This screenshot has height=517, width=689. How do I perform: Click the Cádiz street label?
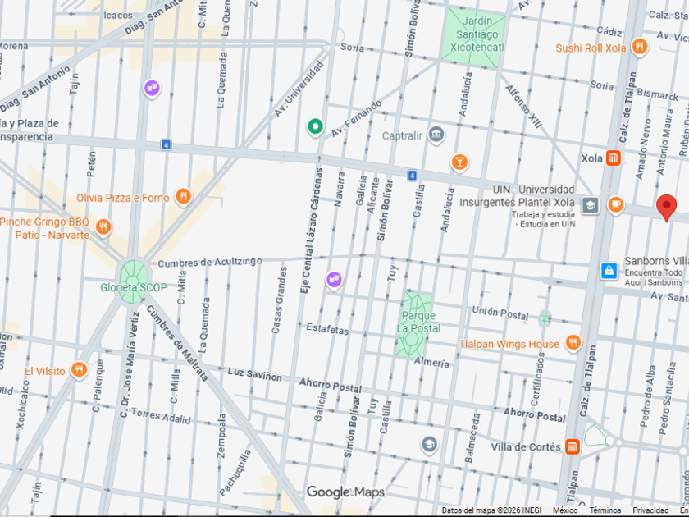point(609,31)
